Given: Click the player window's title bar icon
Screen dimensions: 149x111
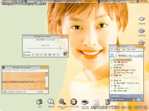Looking at the screenshot, I should coord(24,37).
